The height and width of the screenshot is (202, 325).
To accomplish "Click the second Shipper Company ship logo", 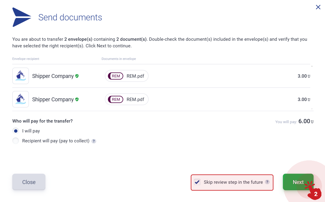I will tap(20, 99).
